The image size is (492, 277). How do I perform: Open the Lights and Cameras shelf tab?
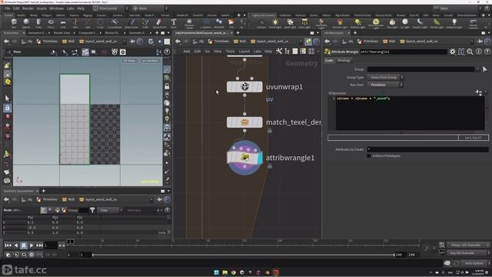point(263,15)
